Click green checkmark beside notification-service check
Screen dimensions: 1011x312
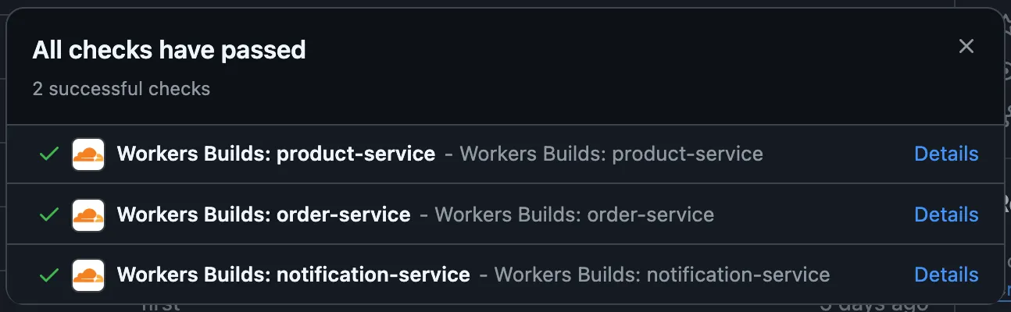(x=49, y=275)
